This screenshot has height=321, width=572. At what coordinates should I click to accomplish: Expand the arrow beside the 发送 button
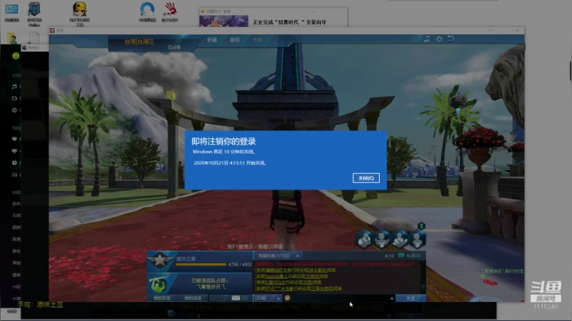pos(392,298)
